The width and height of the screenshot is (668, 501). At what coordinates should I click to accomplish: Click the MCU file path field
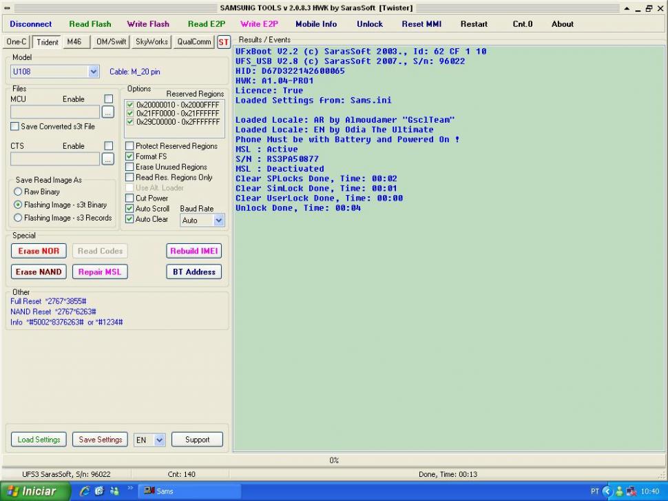coord(55,112)
